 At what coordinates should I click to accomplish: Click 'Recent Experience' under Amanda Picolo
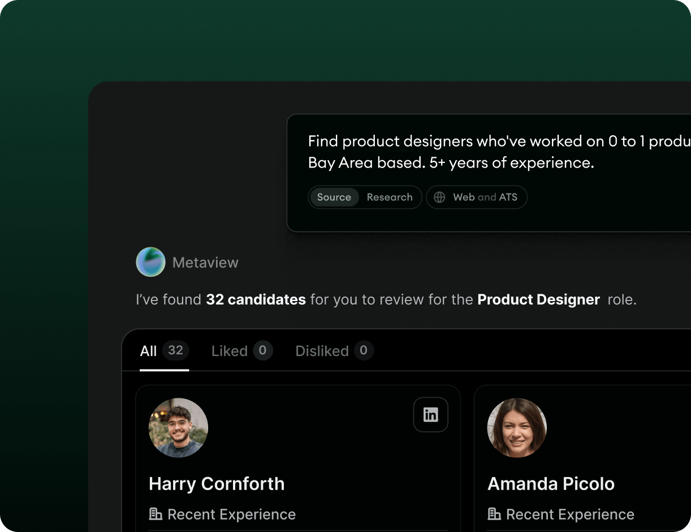click(570, 514)
